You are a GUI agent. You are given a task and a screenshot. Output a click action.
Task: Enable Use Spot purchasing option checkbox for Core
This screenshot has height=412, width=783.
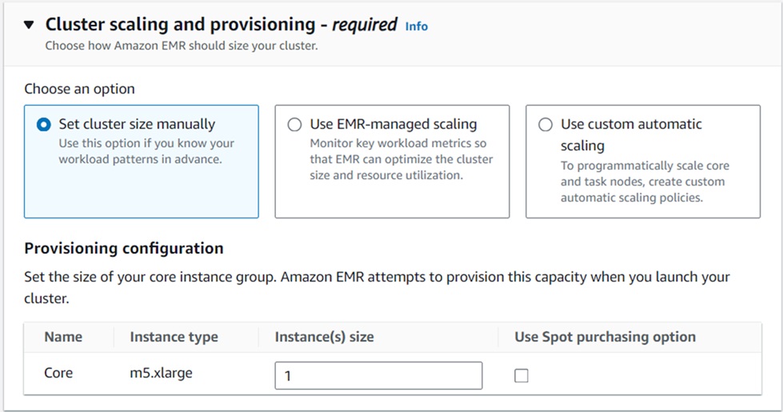pyautogui.click(x=521, y=375)
